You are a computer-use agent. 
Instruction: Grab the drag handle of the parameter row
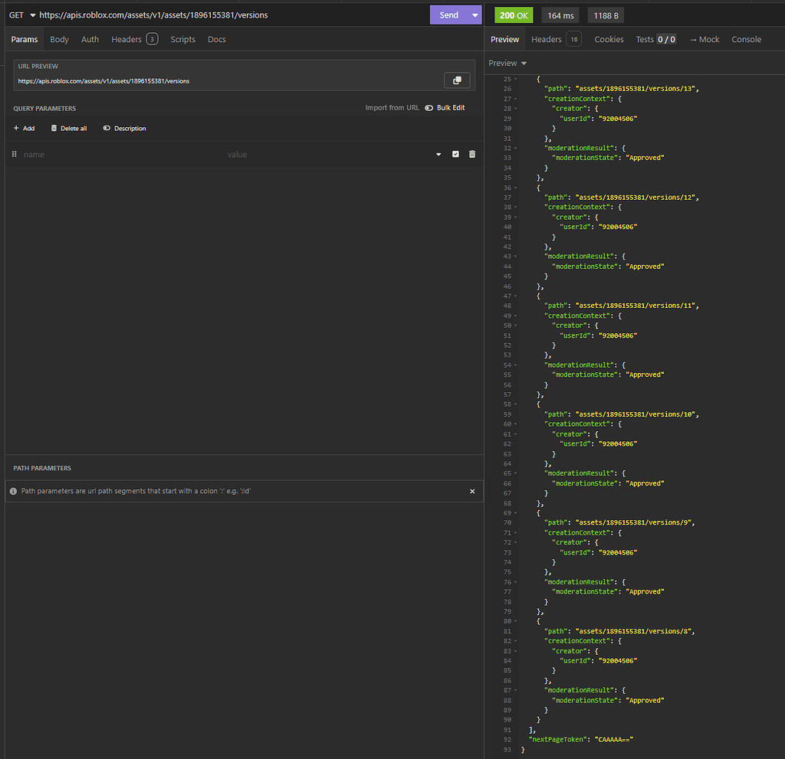click(14, 154)
